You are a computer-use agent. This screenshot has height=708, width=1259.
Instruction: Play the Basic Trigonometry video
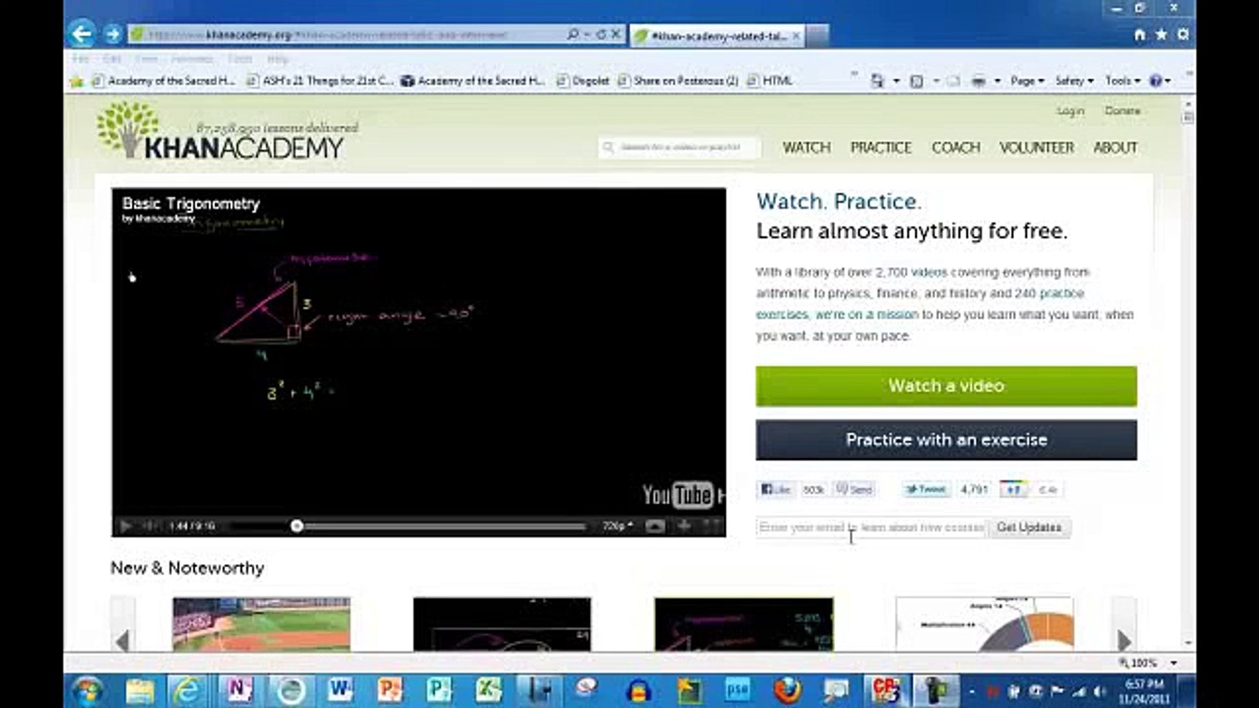click(x=126, y=526)
